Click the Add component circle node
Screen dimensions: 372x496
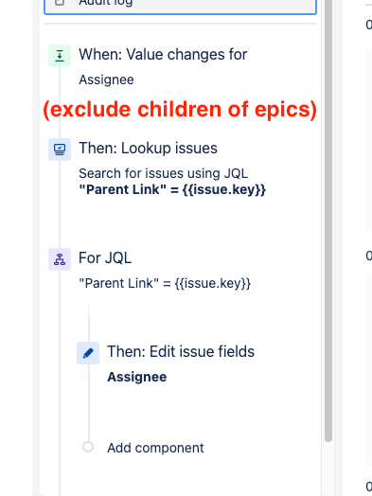(88, 447)
